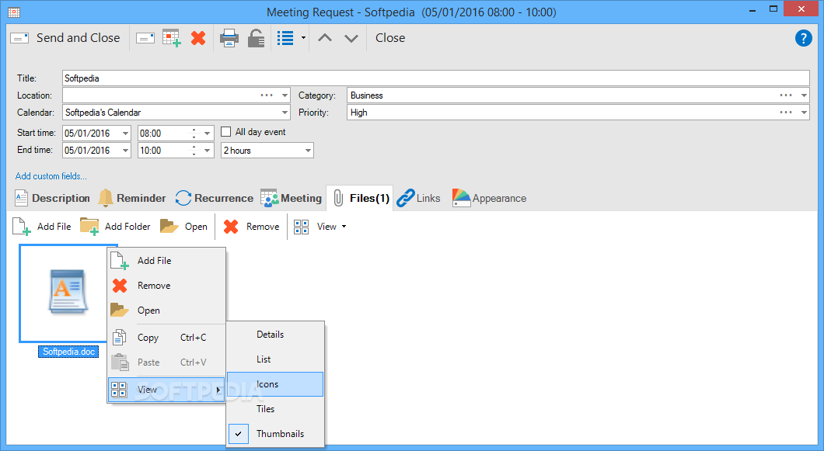824x451 pixels.
Task: Toggle the All day event checkbox
Action: [x=226, y=131]
